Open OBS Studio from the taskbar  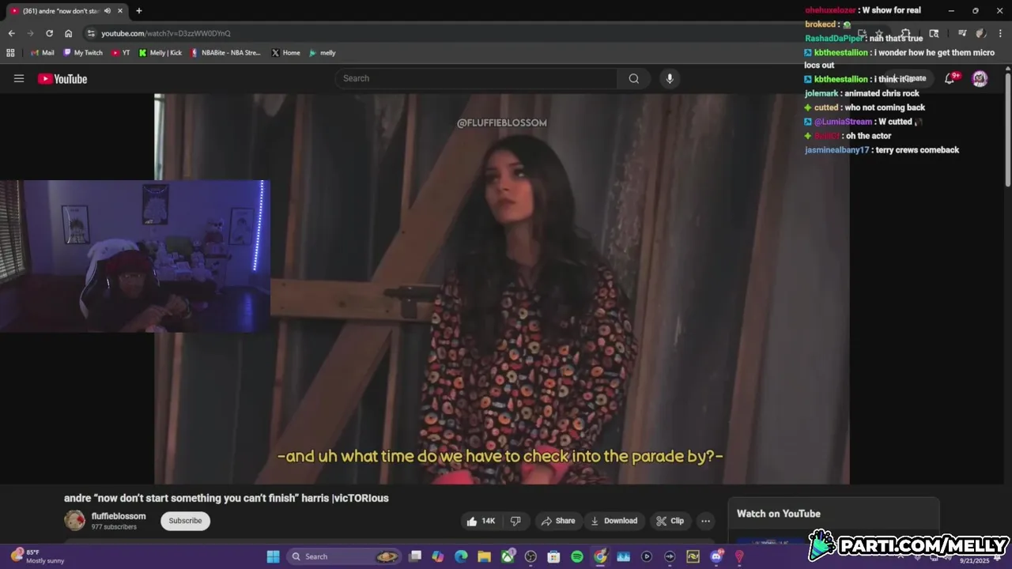(x=531, y=556)
